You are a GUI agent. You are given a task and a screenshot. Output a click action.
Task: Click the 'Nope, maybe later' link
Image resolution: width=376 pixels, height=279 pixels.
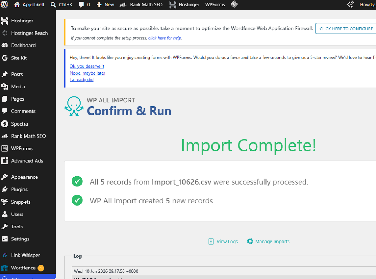87,73
